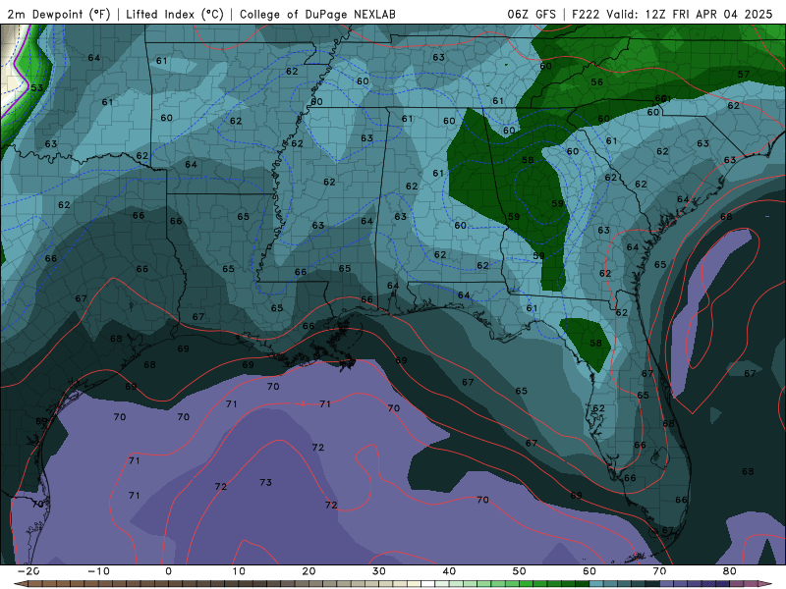This screenshot has height=589, width=786.
Task: Click the 70 label on the color scale
Action: tap(659, 571)
